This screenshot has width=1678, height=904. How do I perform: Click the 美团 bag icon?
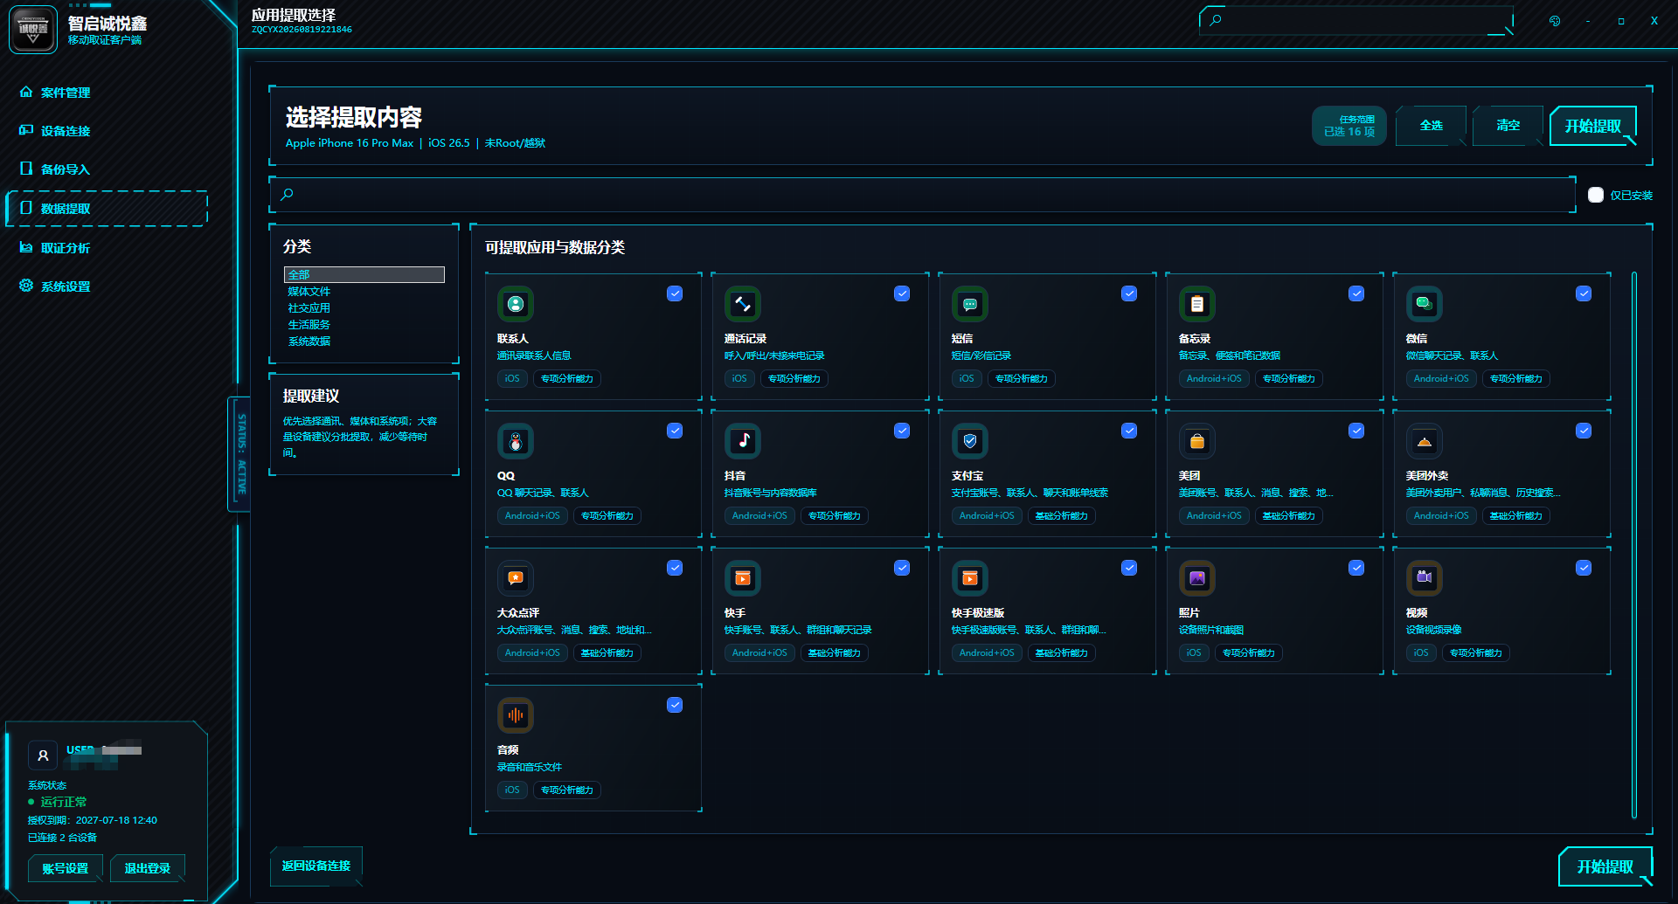coord(1197,441)
